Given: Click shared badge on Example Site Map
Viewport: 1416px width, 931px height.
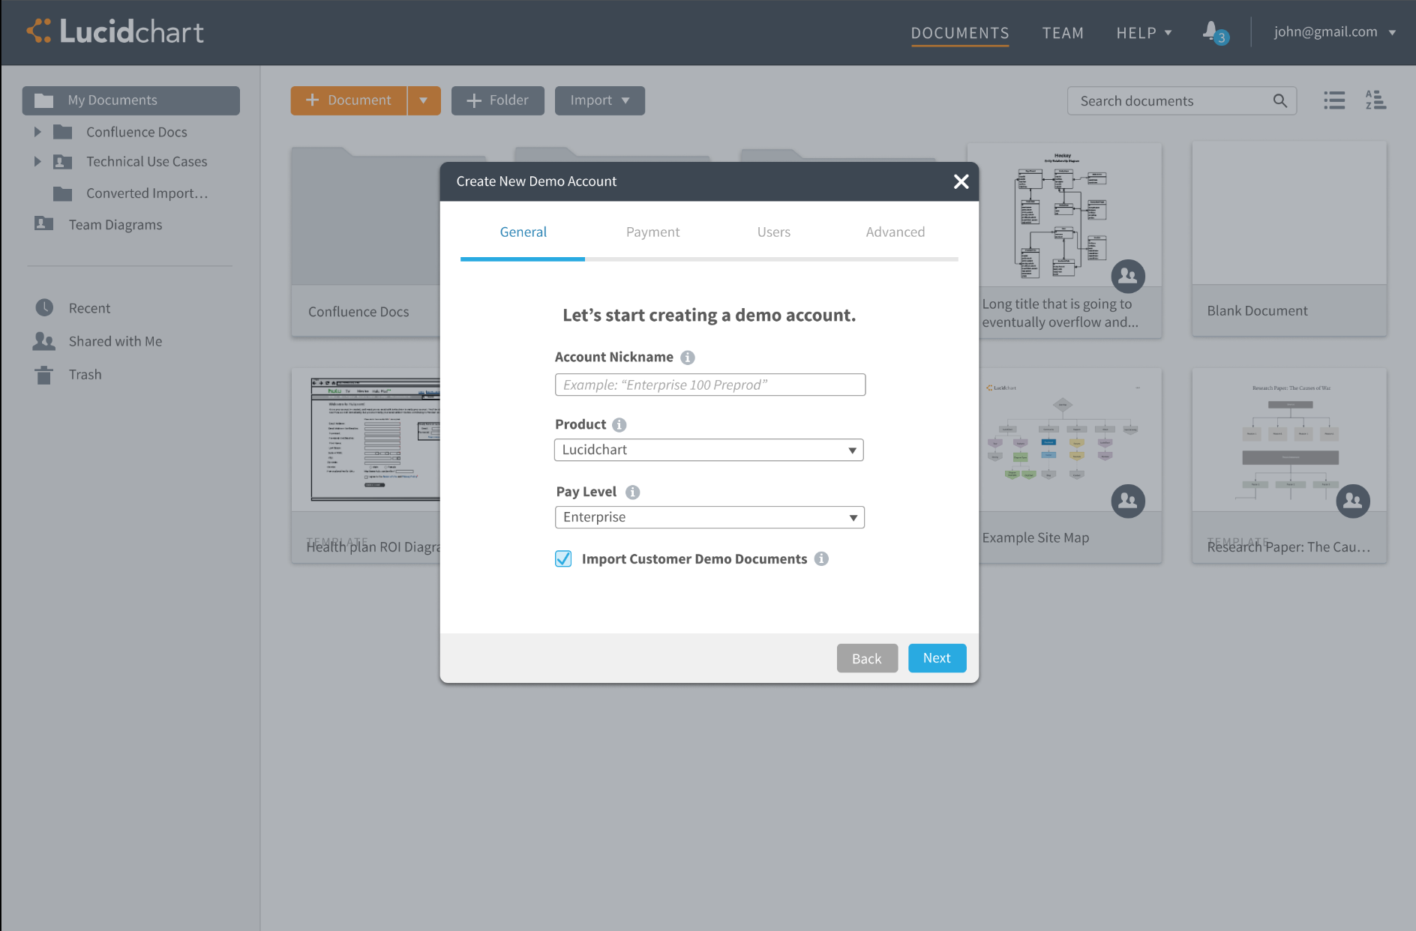Looking at the screenshot, I should pos(1128,501).
